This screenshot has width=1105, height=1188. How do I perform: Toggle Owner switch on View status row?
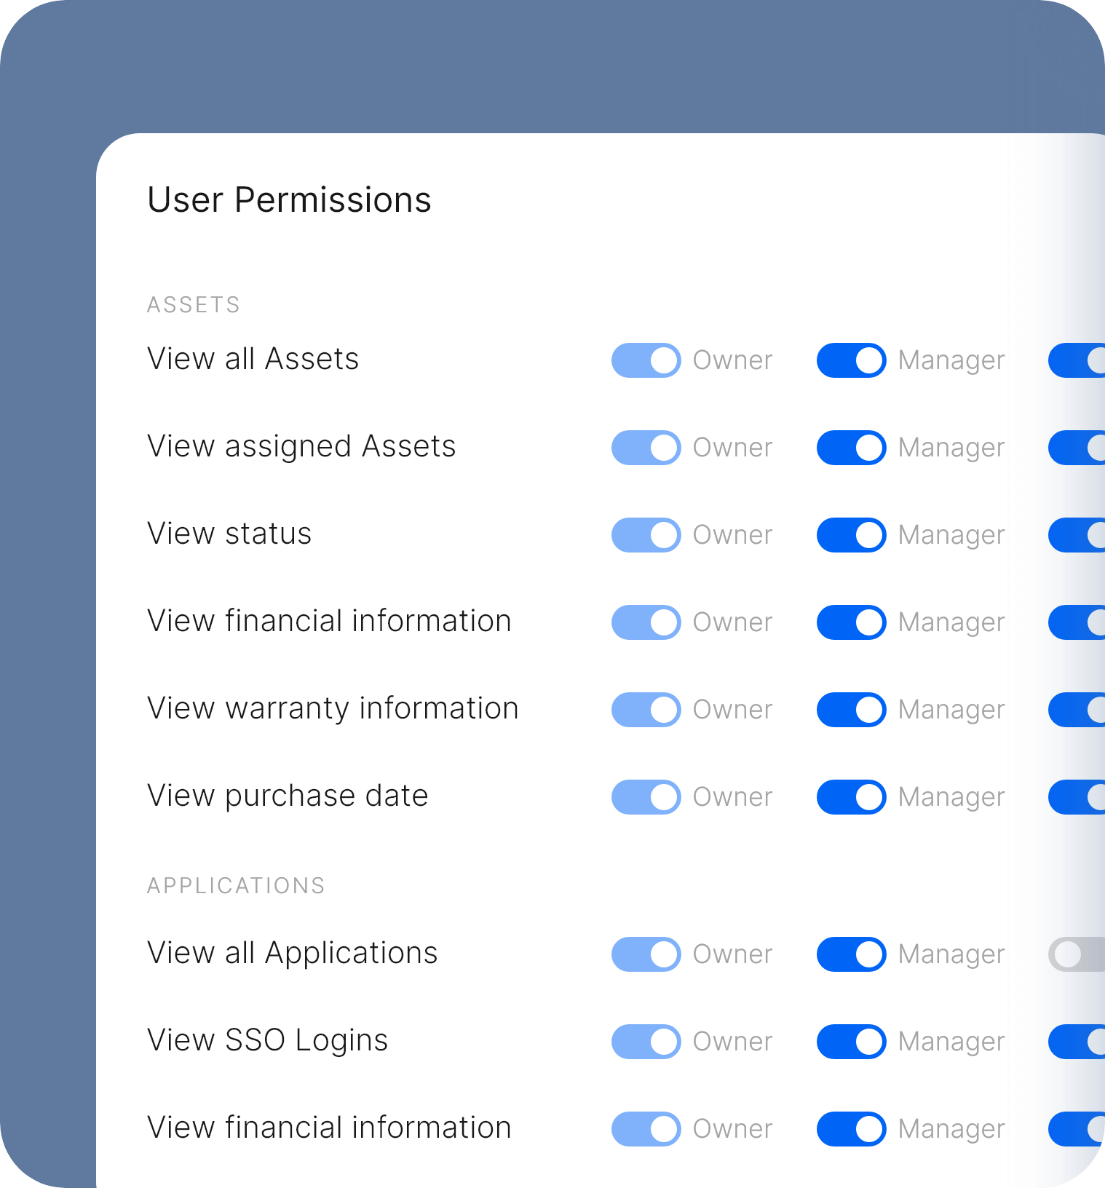point(646,535)
